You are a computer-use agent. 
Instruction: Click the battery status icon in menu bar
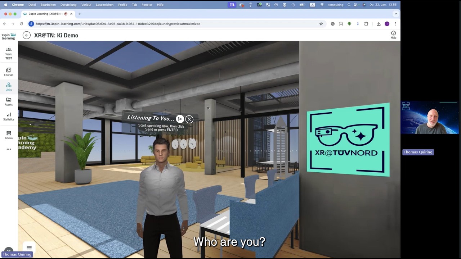(x=302, y=5)
